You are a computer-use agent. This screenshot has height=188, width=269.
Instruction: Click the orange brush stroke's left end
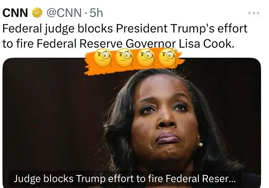tap(89, 64)
